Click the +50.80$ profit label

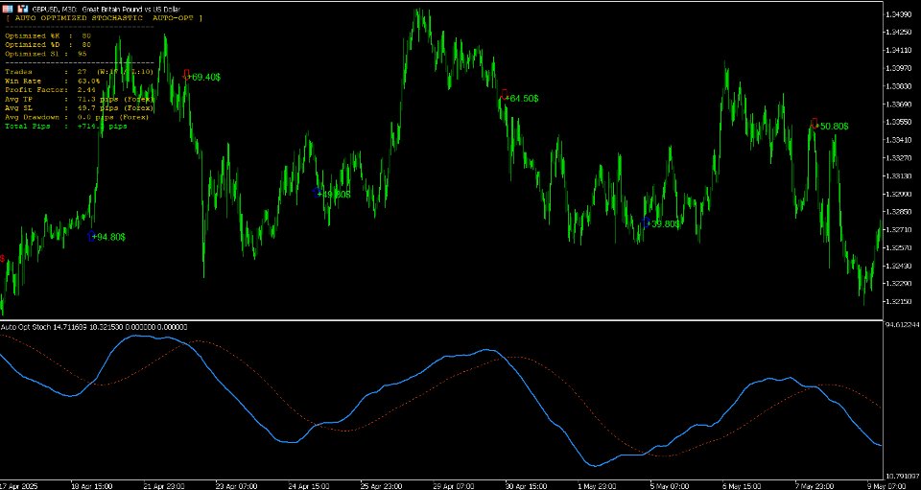click(831, 127)
